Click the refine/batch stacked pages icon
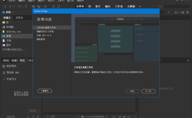 click(x=38, y=6)
